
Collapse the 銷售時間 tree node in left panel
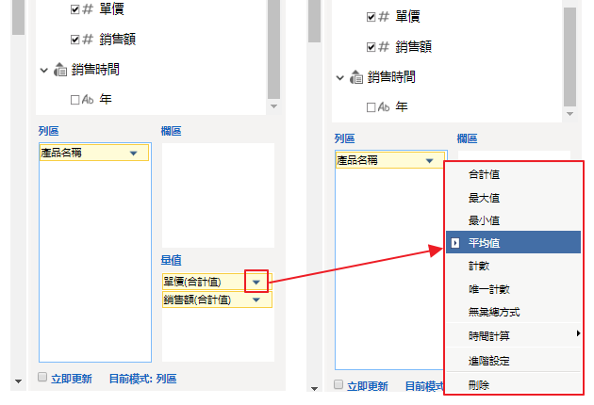[x=43, y=70]
